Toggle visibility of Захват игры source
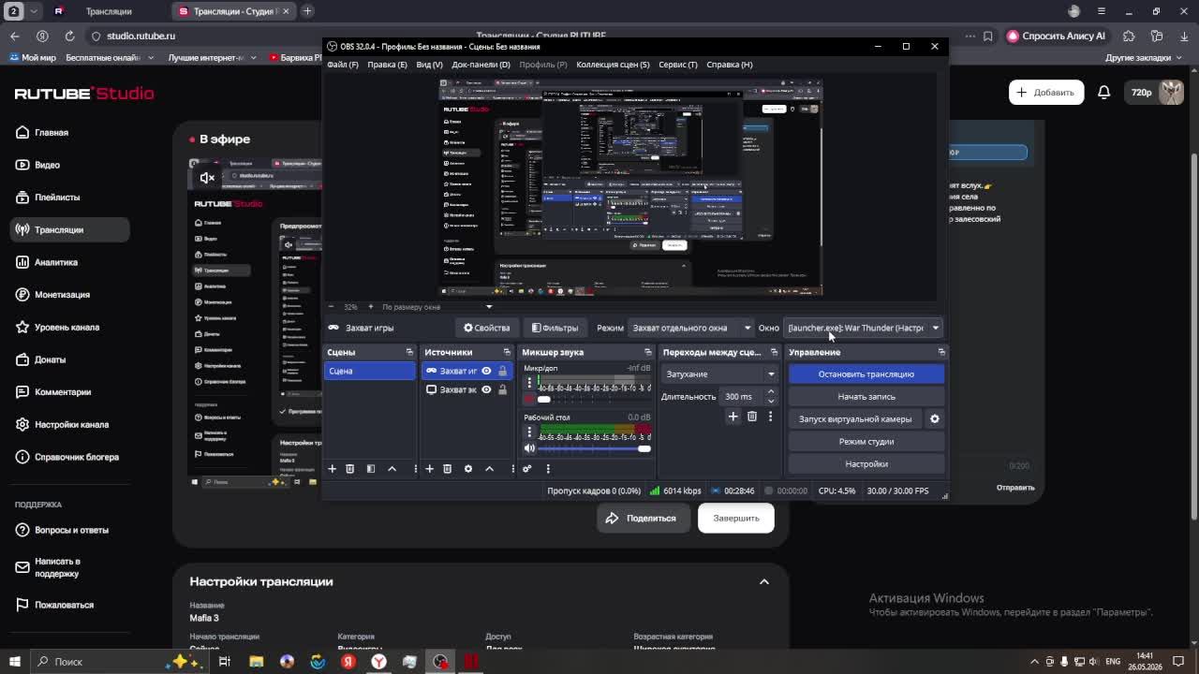The image size is (1199, 674). pyautogui.click(x=486, y=371)
